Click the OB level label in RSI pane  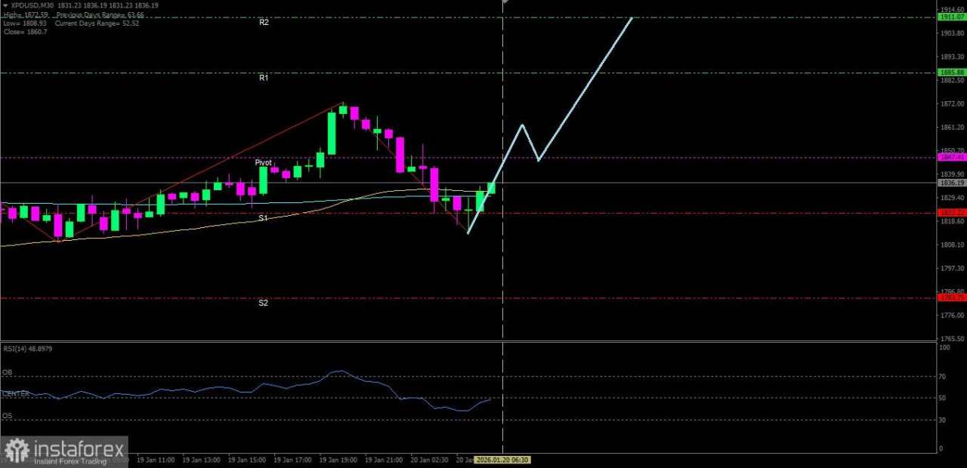point(8,371)
